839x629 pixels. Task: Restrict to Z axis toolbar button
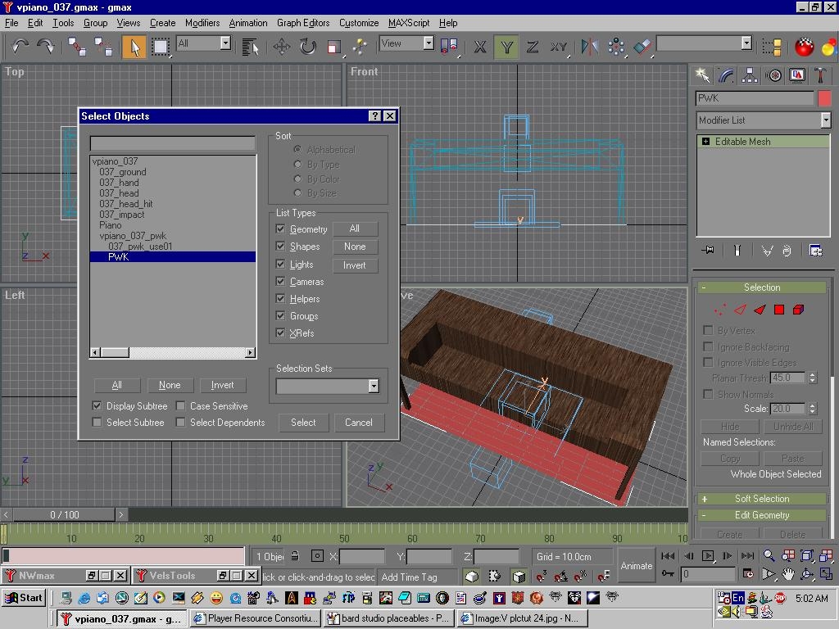coord(533,47)
